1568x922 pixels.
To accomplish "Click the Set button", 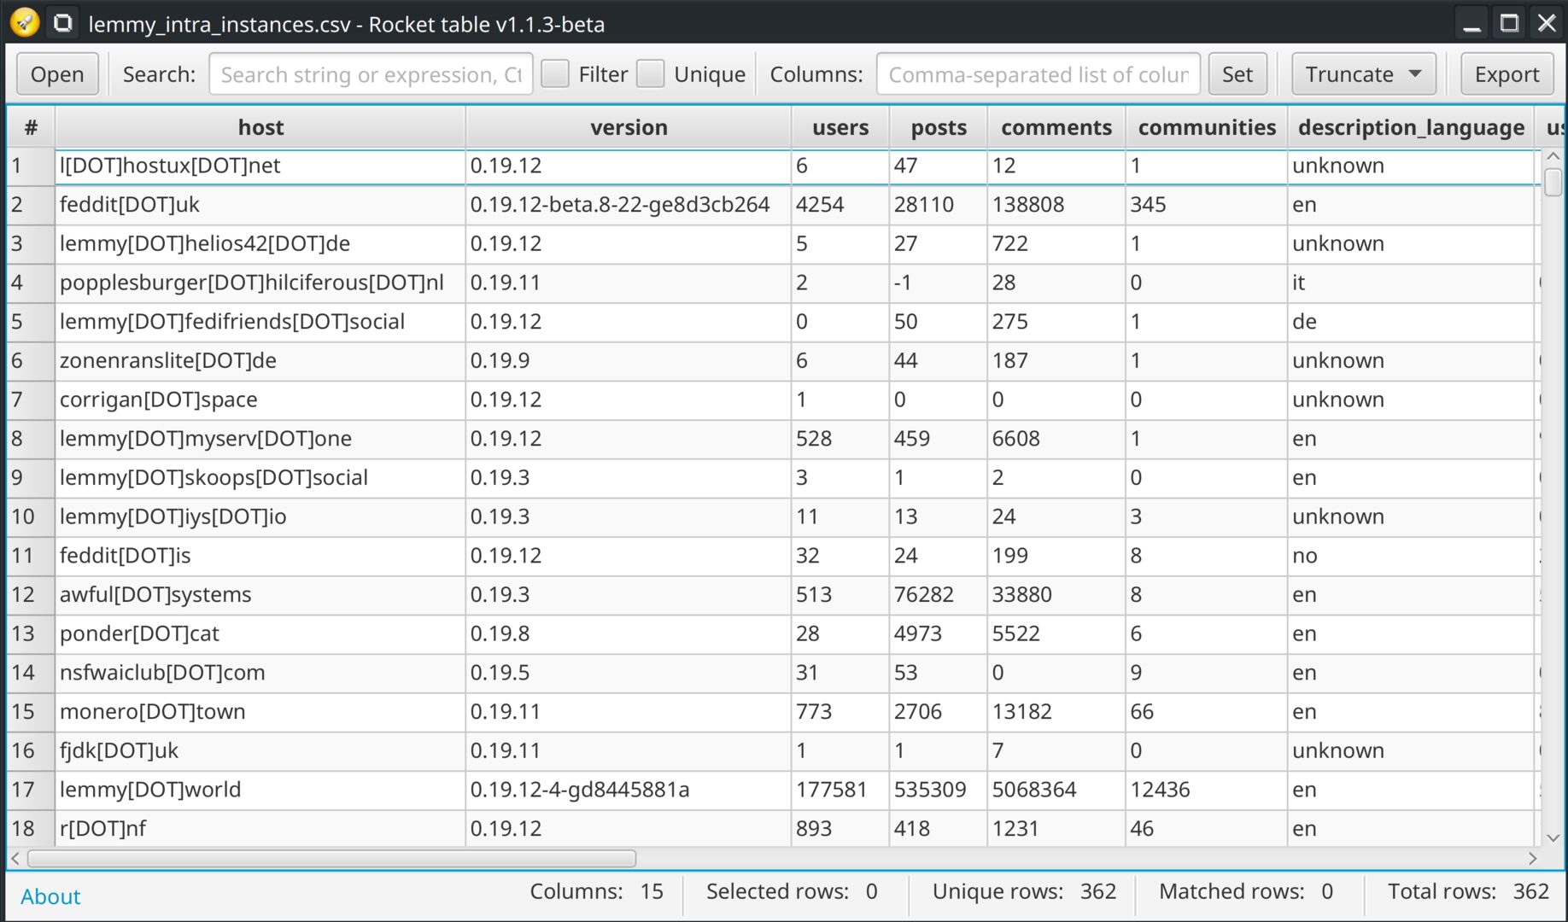I will tap(1237, 74).
